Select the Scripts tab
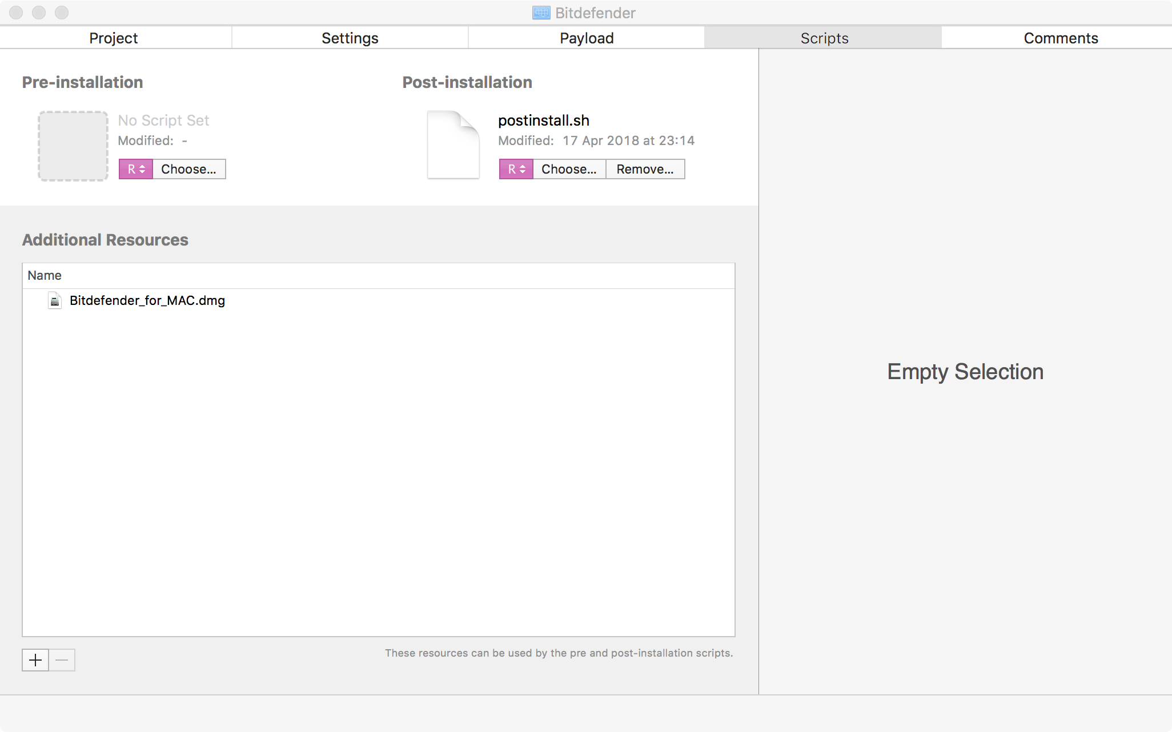The width and height of the screenshot is (1172, 732). tap(824, 38)
